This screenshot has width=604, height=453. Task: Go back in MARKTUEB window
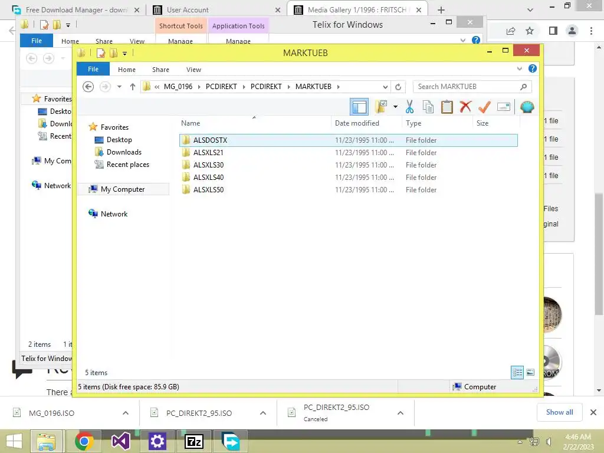(88, 87)
